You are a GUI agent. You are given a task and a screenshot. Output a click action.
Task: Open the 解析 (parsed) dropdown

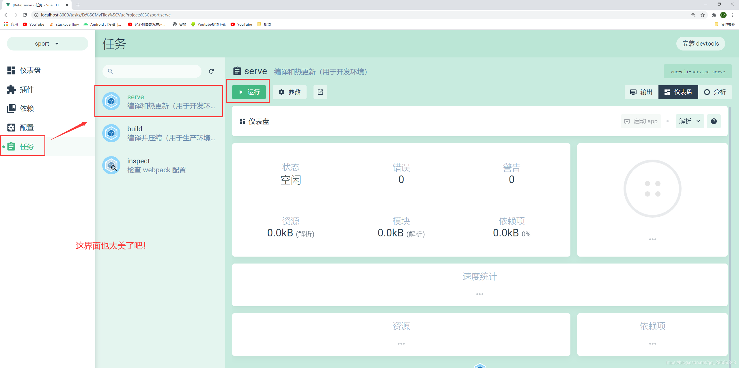690,121
